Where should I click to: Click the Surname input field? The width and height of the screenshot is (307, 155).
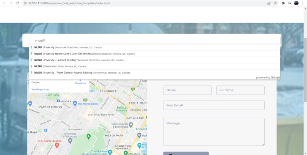tap(240, 90)
